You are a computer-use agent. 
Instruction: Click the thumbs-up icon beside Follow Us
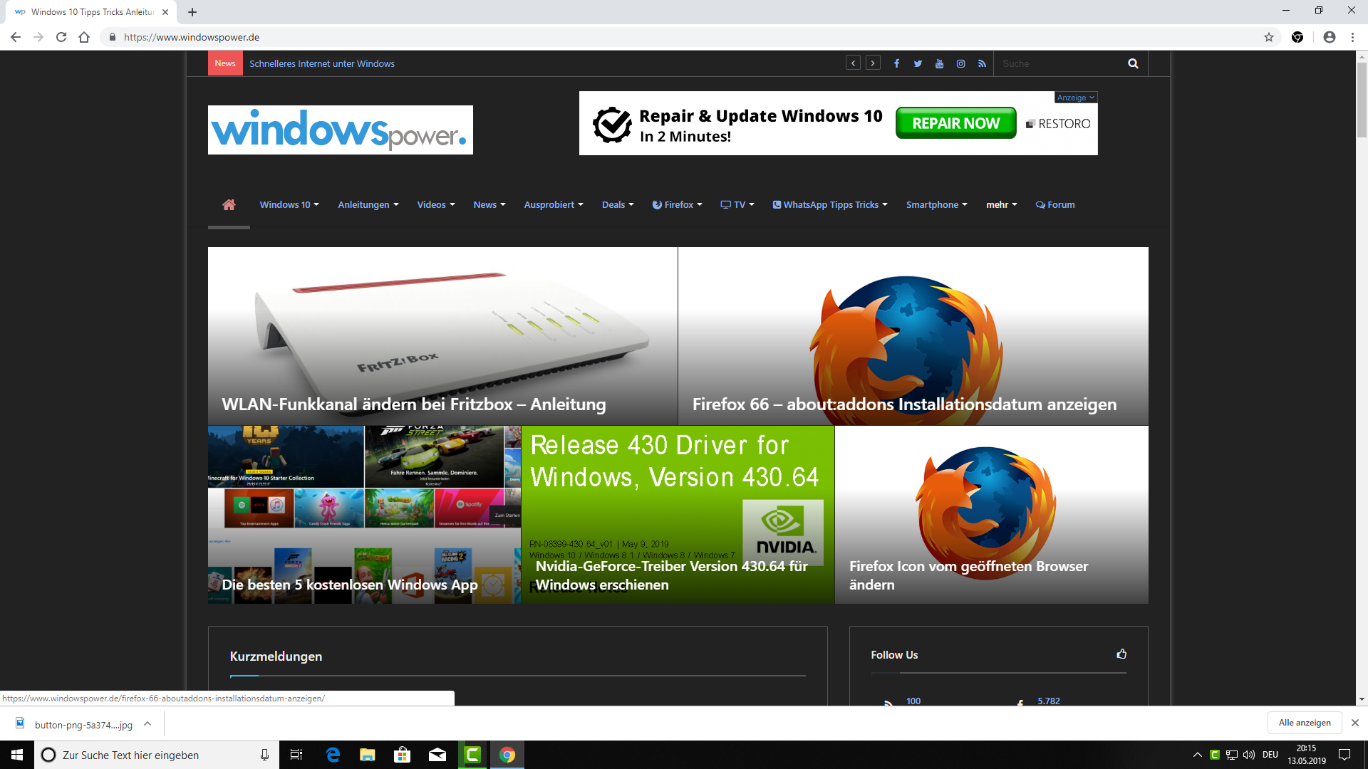(x=1121, y=654)
